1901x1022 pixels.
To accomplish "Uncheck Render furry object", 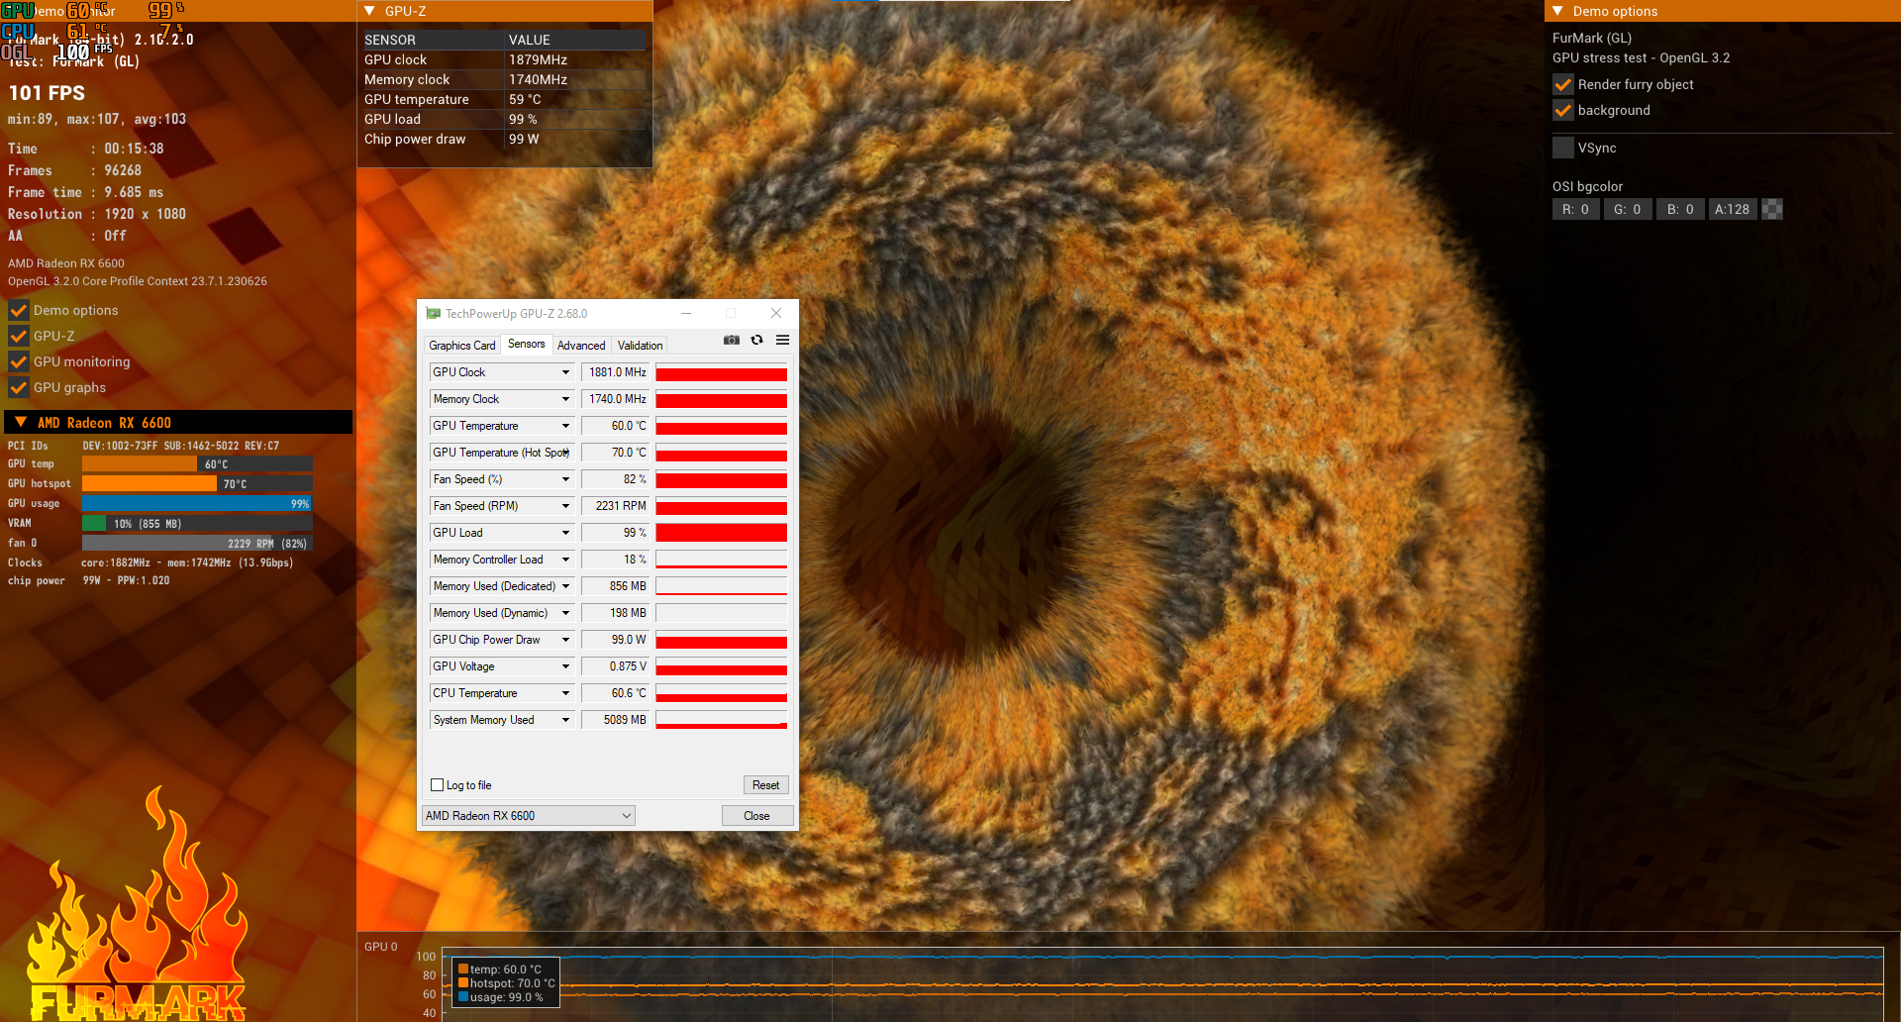I will pyautogui.click(x=1563, y=84).
